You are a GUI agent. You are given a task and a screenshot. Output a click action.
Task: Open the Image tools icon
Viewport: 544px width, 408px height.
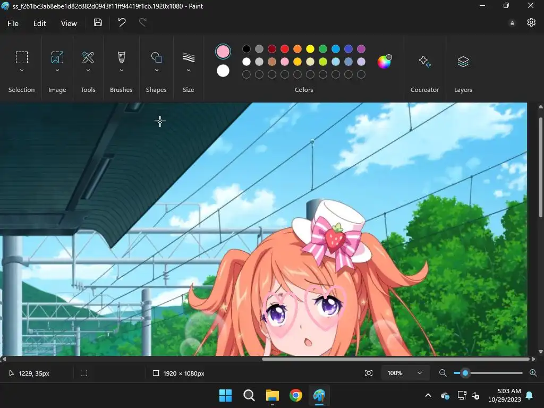(x=57, y=57)
